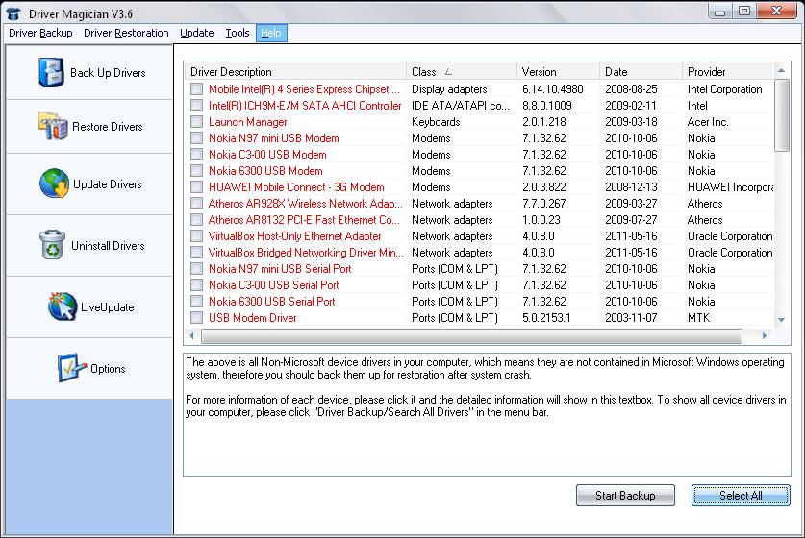This screenshot has width=805, height=538.
Task: Click version 6.14.10.4980 cell
Action: [x=552, y=89]
